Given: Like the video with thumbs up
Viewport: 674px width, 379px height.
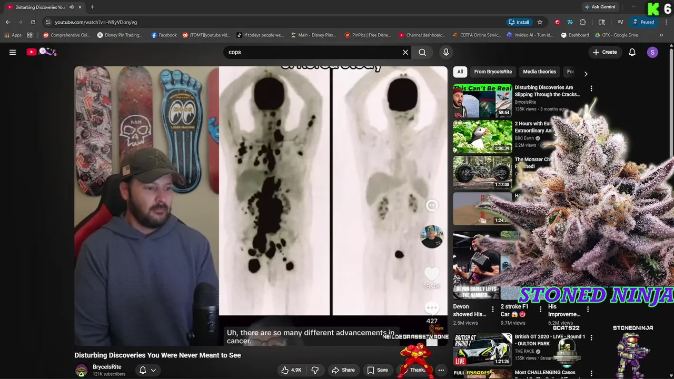Looking at the screenshot, I should (x=291, y=370).
